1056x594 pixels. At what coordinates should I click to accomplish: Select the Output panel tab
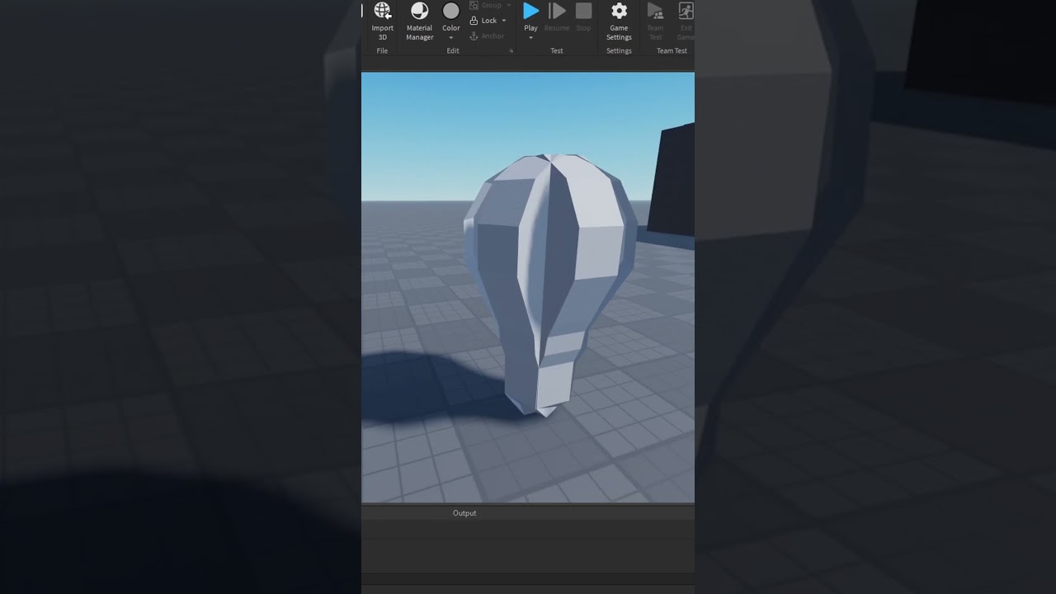pyautogui.click(x=464, y=513)
